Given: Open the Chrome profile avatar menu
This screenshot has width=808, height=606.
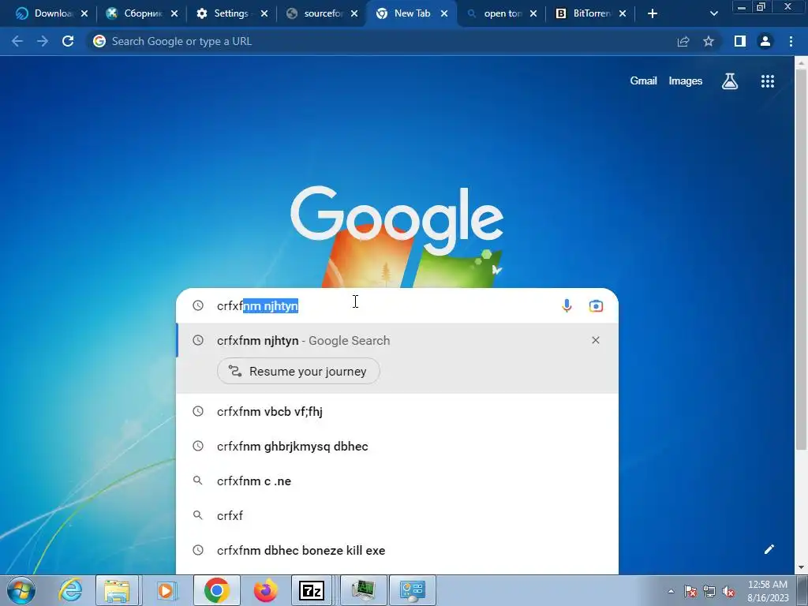Looking at the screenshot, I should 765,41.
